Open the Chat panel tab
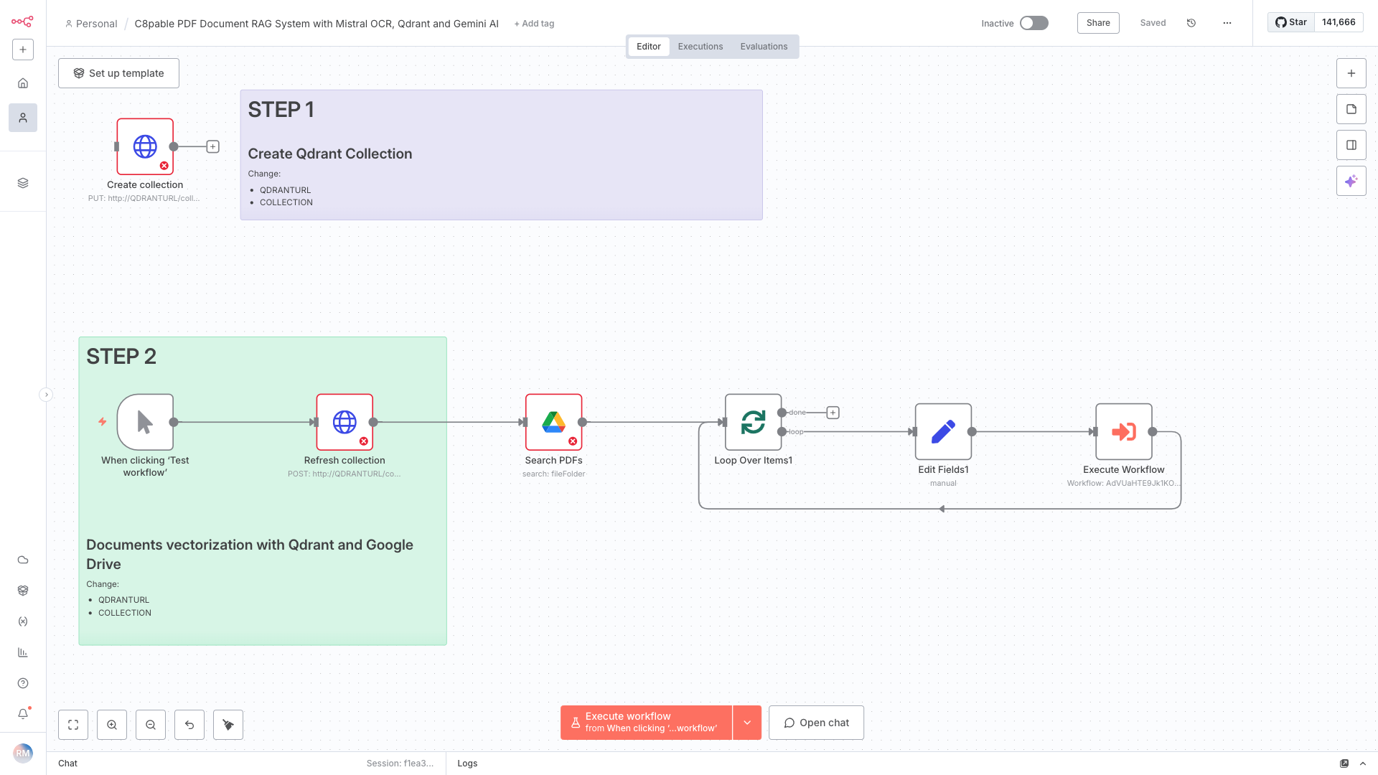 [67, 764]
